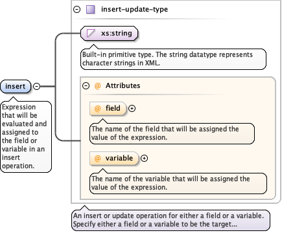Collapse the insert element node
This screenshot has width=282, height=233.
37,87
